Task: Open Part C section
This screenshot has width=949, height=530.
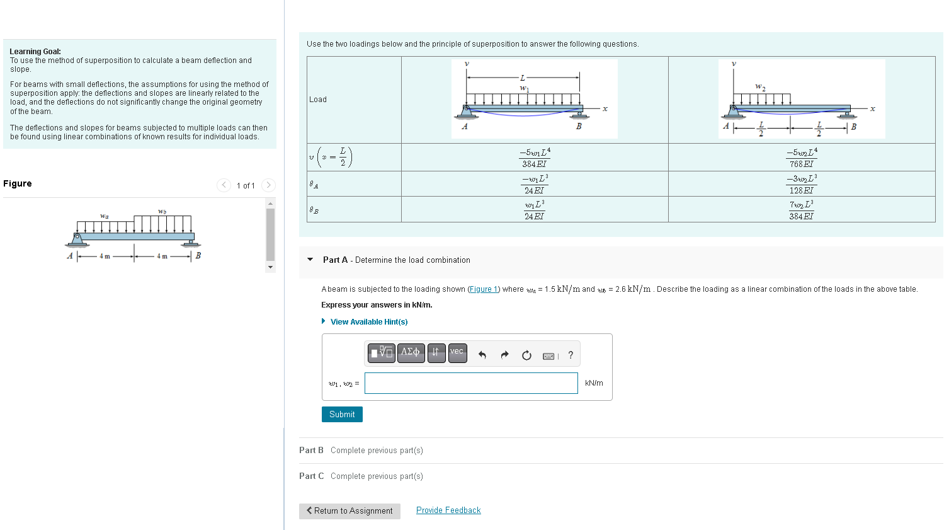Action: coord(310,476)
